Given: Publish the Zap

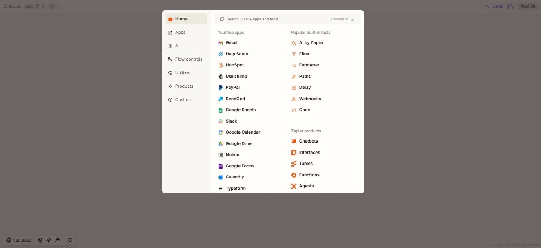Looking at the screenshot, I should (x=528, y=6).
